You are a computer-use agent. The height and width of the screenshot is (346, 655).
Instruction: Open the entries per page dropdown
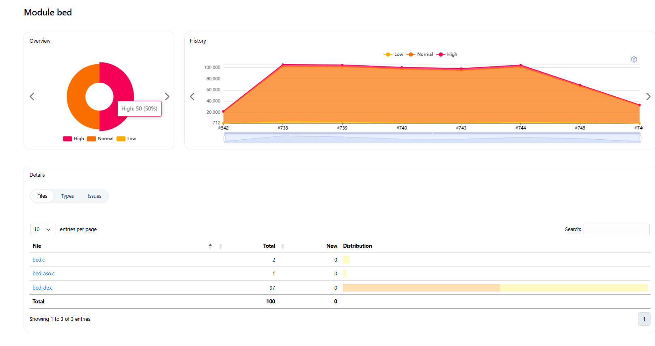coord(43,229)
